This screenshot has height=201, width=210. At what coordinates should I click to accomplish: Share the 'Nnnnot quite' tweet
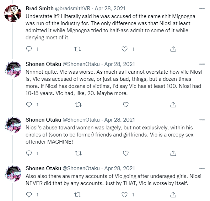tap(173, 105)
